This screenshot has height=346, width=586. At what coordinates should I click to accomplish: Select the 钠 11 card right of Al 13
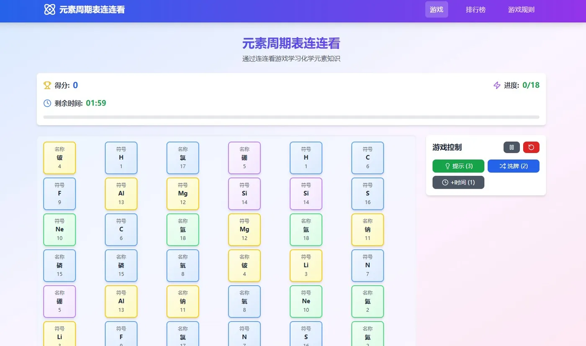183,302
